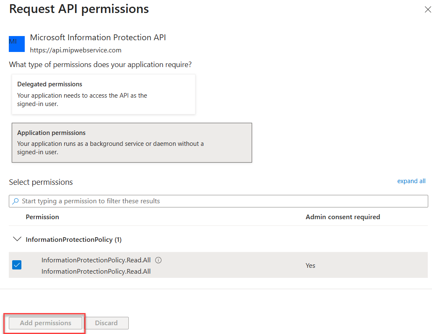This screenshot has width=432, height=334.
Task: Click the Admin consent required column header
Action: (x=343, y=217)
